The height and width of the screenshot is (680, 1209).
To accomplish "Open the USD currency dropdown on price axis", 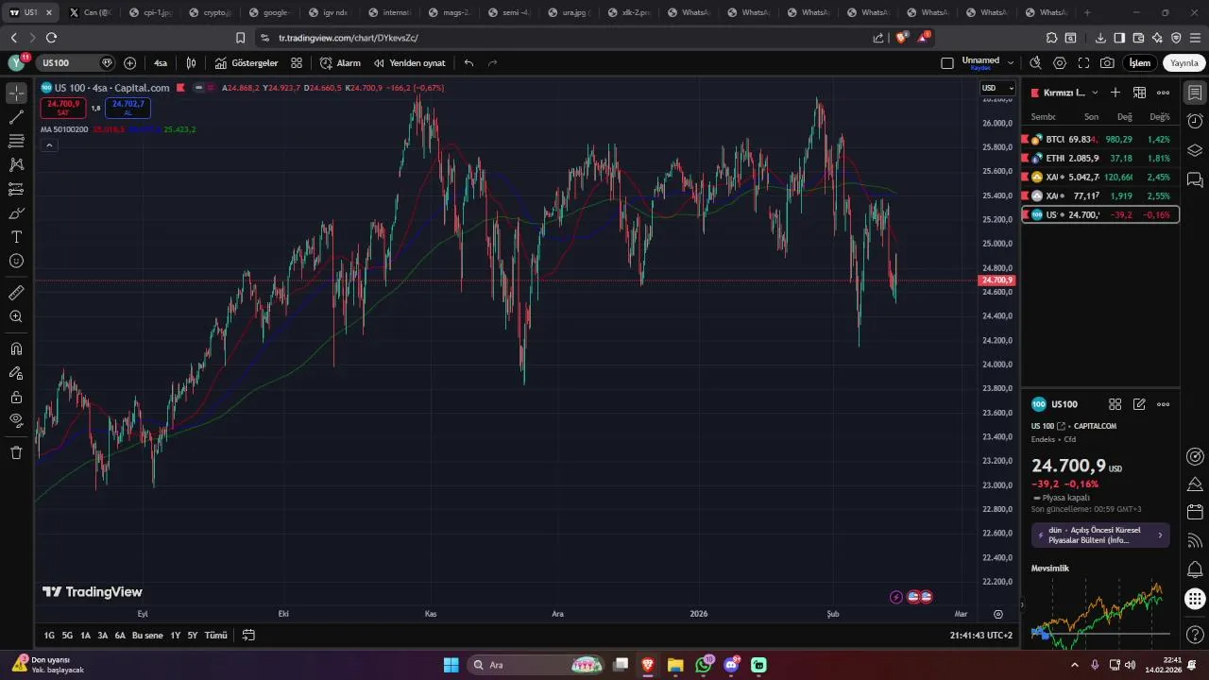I will click(997, 88).
